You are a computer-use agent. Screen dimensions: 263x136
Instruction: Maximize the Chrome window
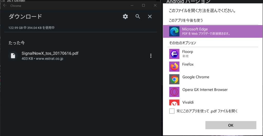pos(143,6)
